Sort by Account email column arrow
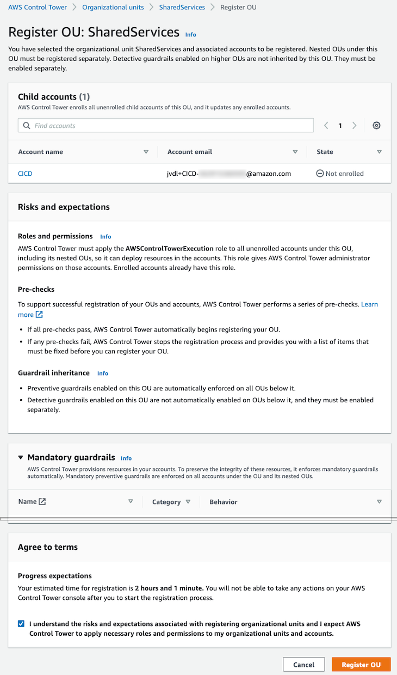397x675 pixels. tap(295, 152)
